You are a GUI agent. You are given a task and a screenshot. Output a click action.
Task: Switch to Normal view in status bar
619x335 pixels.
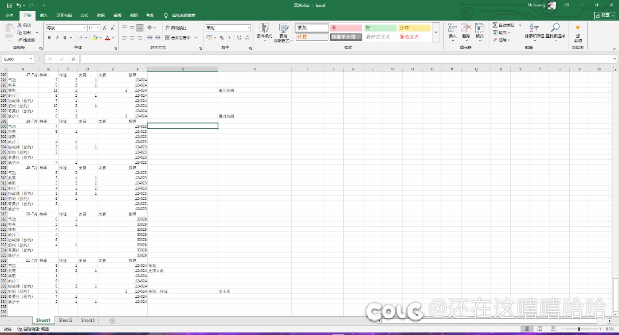coord(527,329)
